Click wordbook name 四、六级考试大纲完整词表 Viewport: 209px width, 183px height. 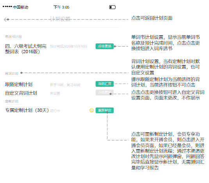coord(26,49)
